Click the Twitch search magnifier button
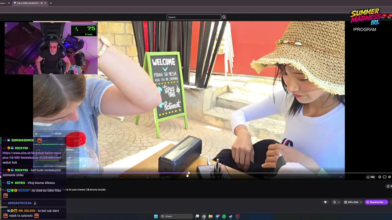Screen dimensions: 392x220 tap(224, 17)
